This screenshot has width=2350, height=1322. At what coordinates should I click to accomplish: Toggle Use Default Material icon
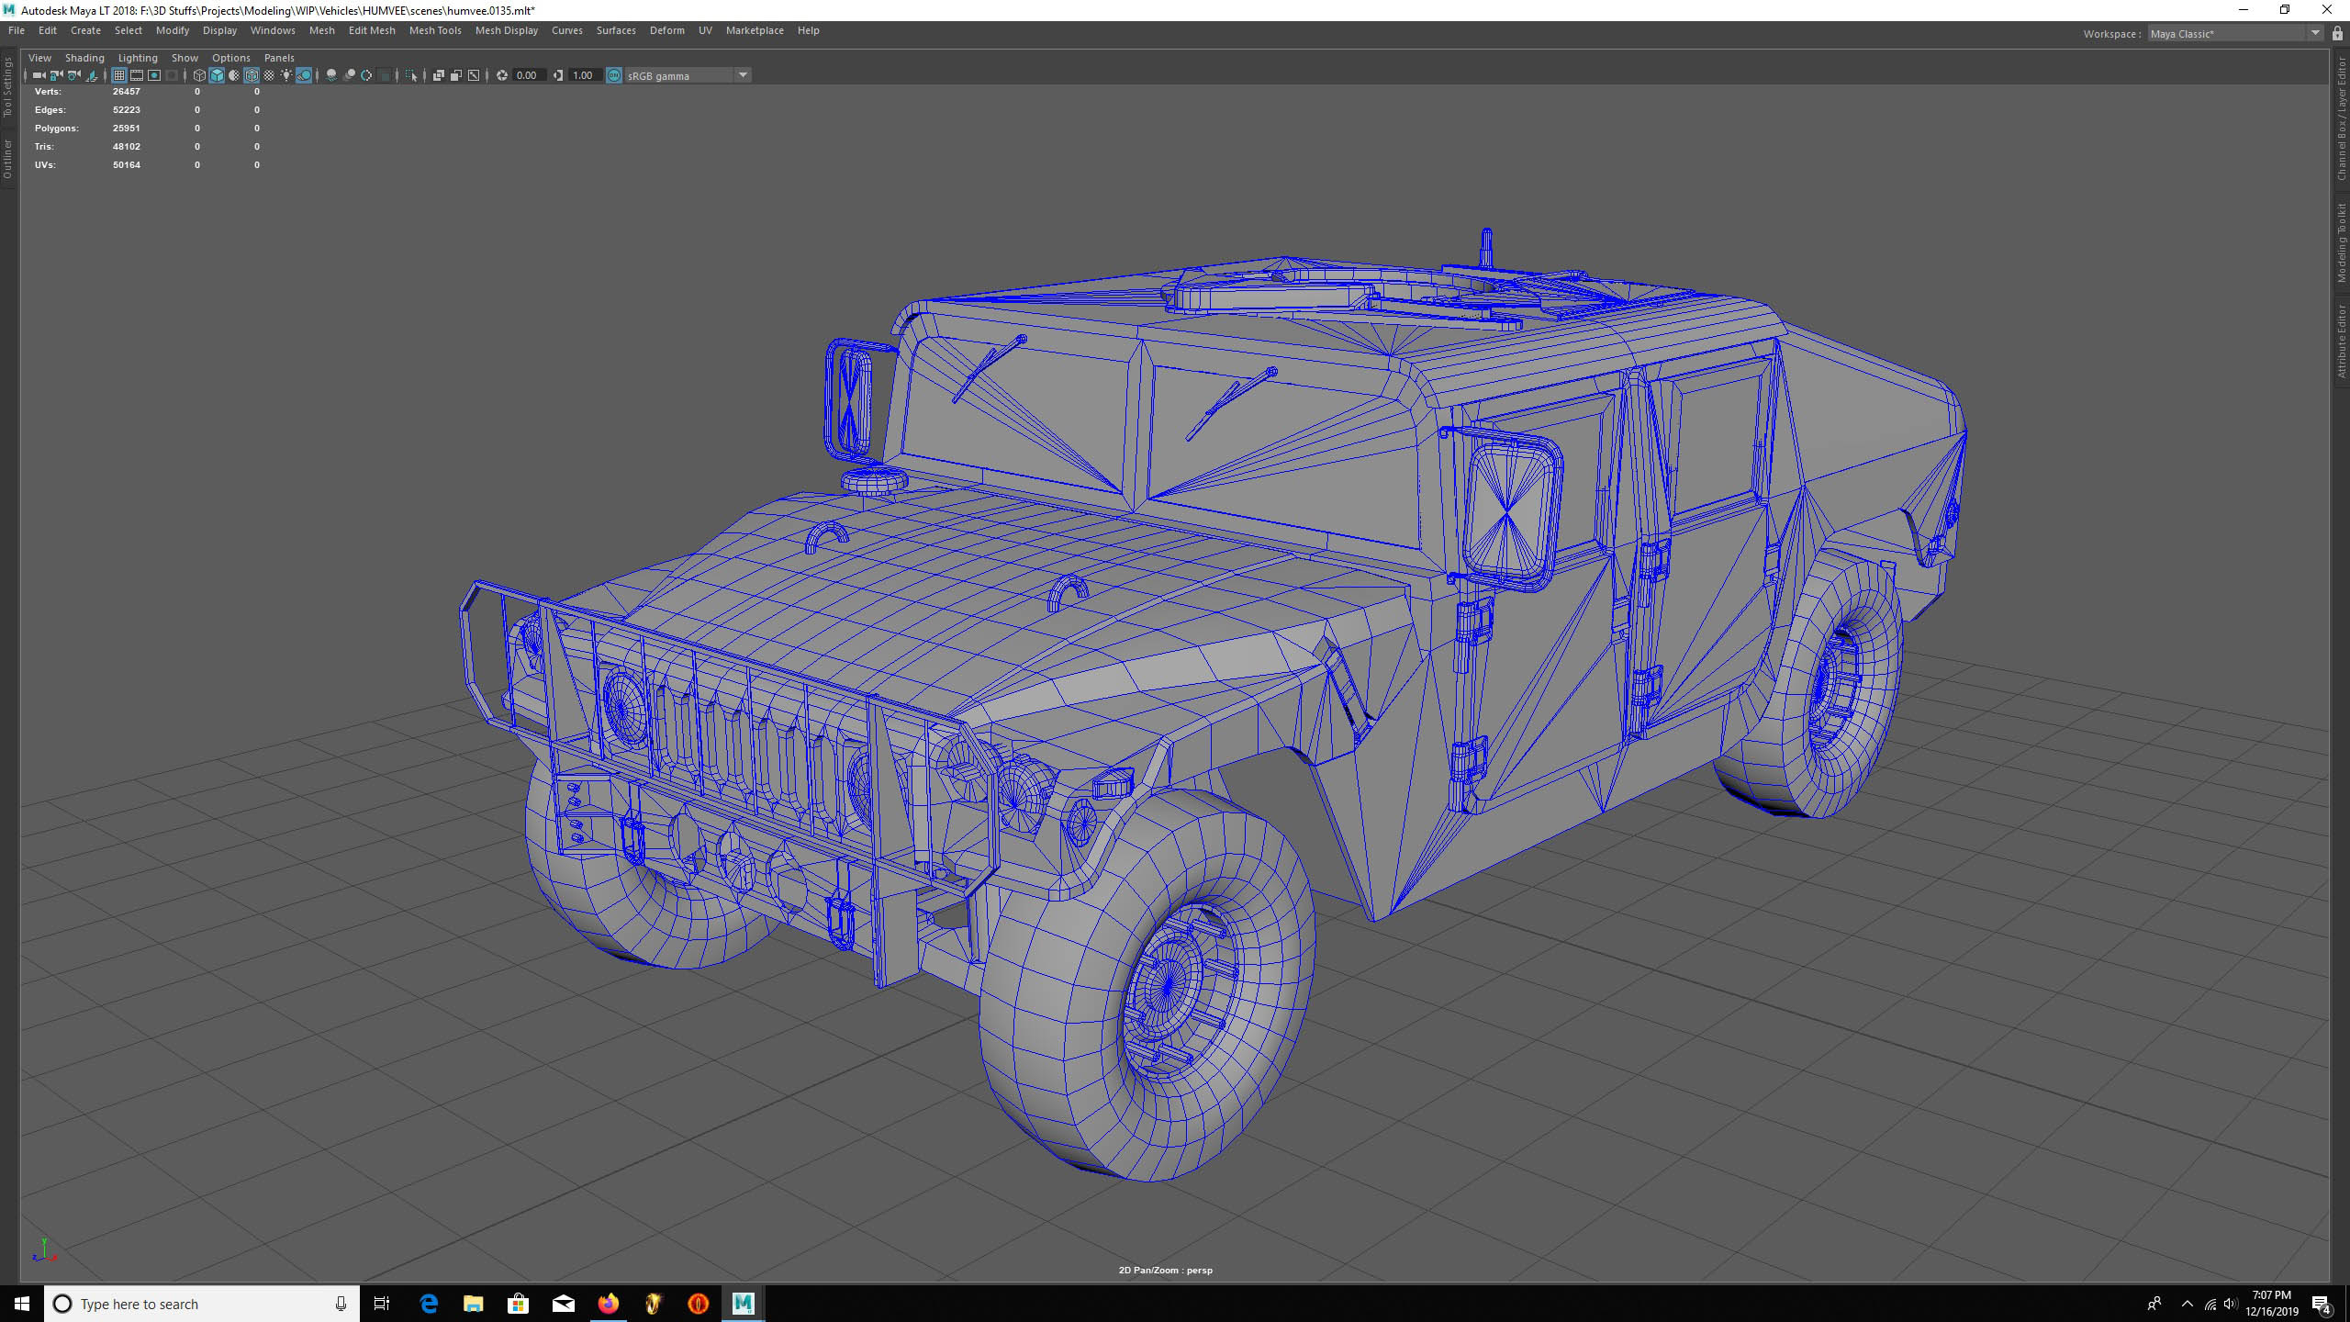[x=233, y=75]
